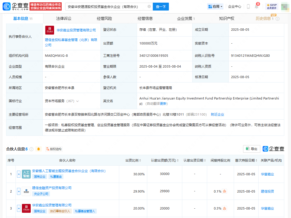The image size is (291, 218).
Task: Open the notification bell with badge 8
Action: (257, 7)
